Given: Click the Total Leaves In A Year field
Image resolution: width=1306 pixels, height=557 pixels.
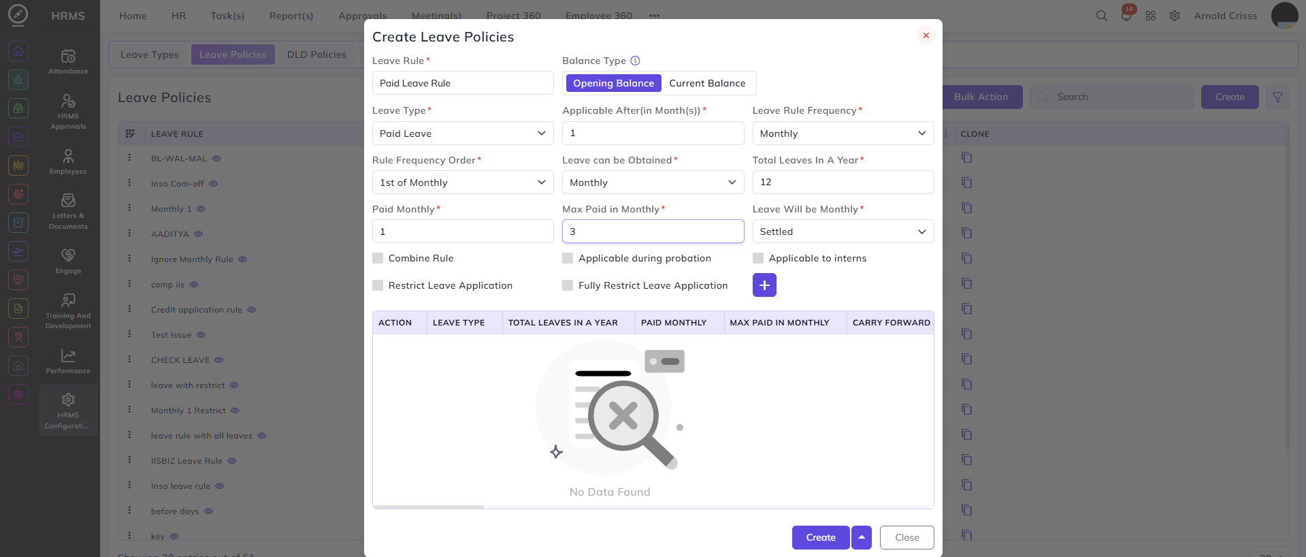Looking at the screenshot, I should (843, 182).
